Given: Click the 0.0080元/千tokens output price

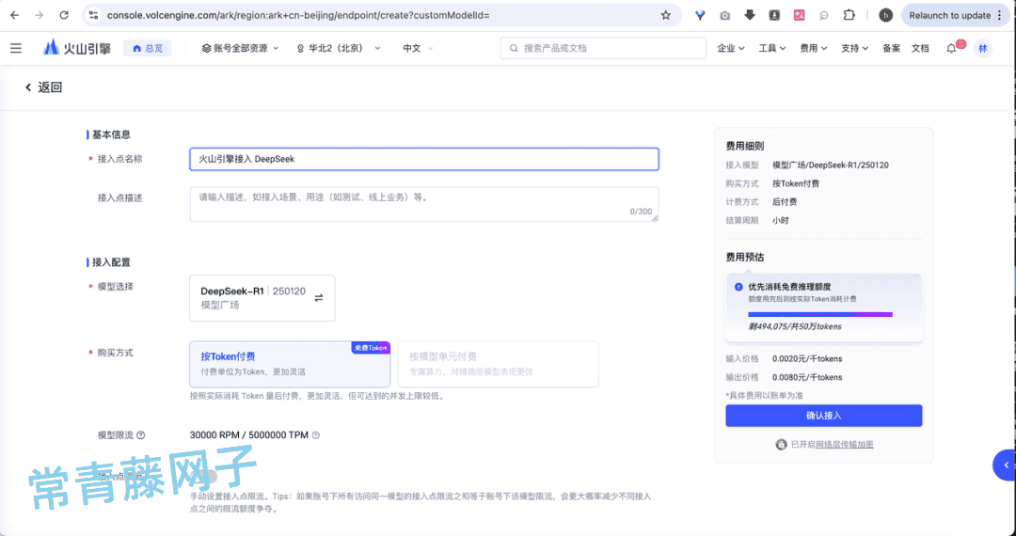Looking at the screenshot, I should [807, 377].
